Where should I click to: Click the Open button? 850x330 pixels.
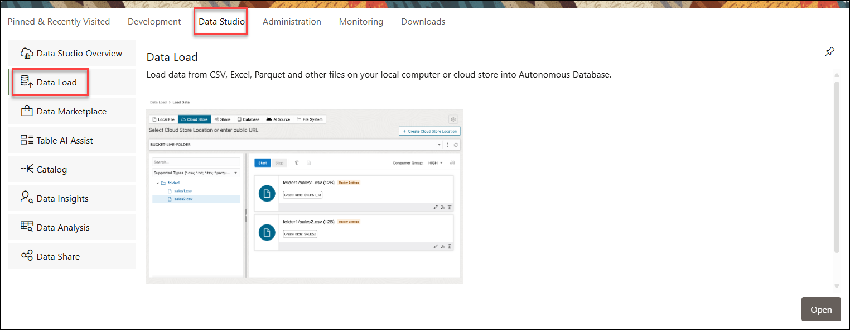(821, 309)
